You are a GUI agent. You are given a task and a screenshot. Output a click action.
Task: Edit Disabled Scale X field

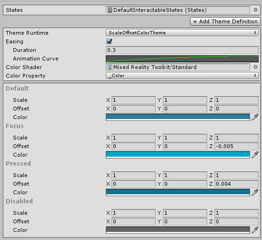tap(133, 212)
